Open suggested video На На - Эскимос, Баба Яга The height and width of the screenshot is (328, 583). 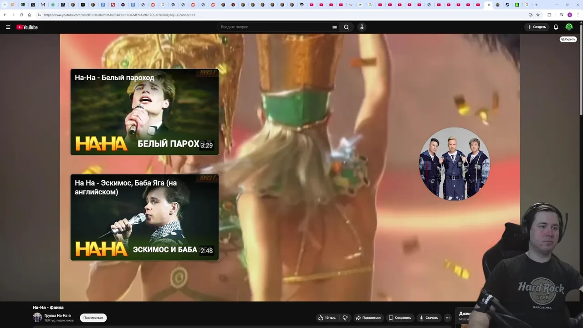[144, 217]
